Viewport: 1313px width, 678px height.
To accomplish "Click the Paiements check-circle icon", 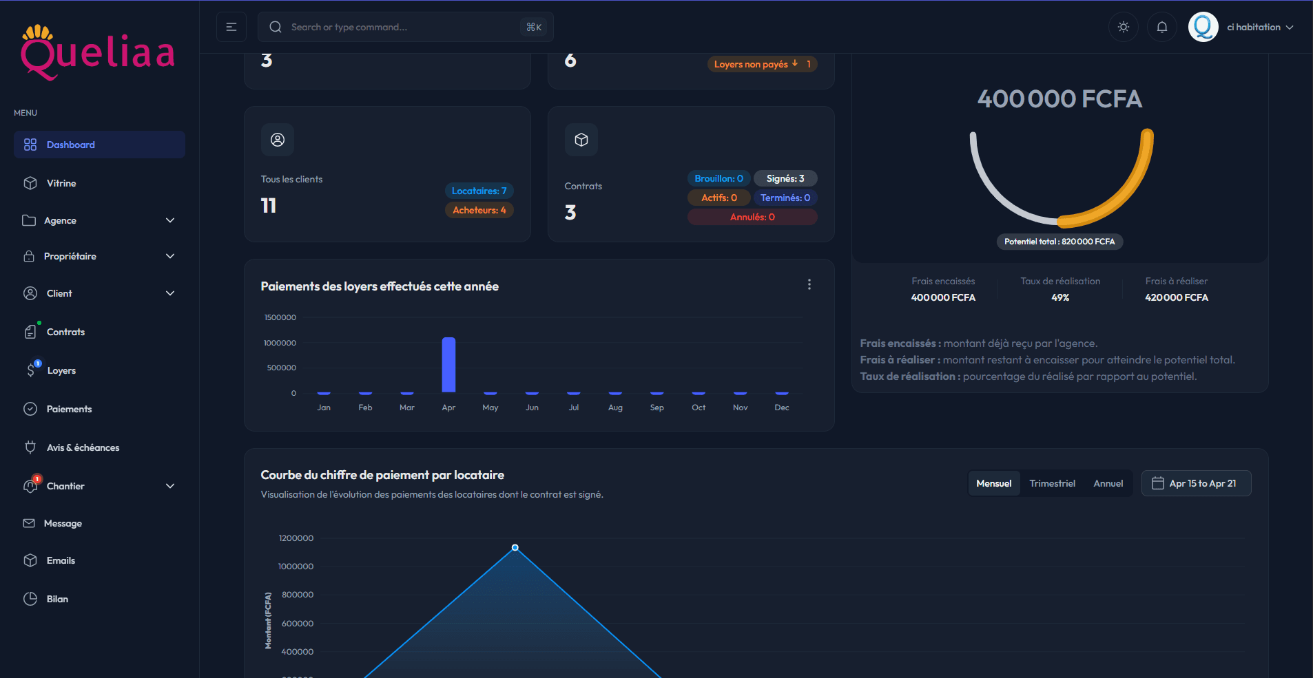I will [x=30, y=409].
